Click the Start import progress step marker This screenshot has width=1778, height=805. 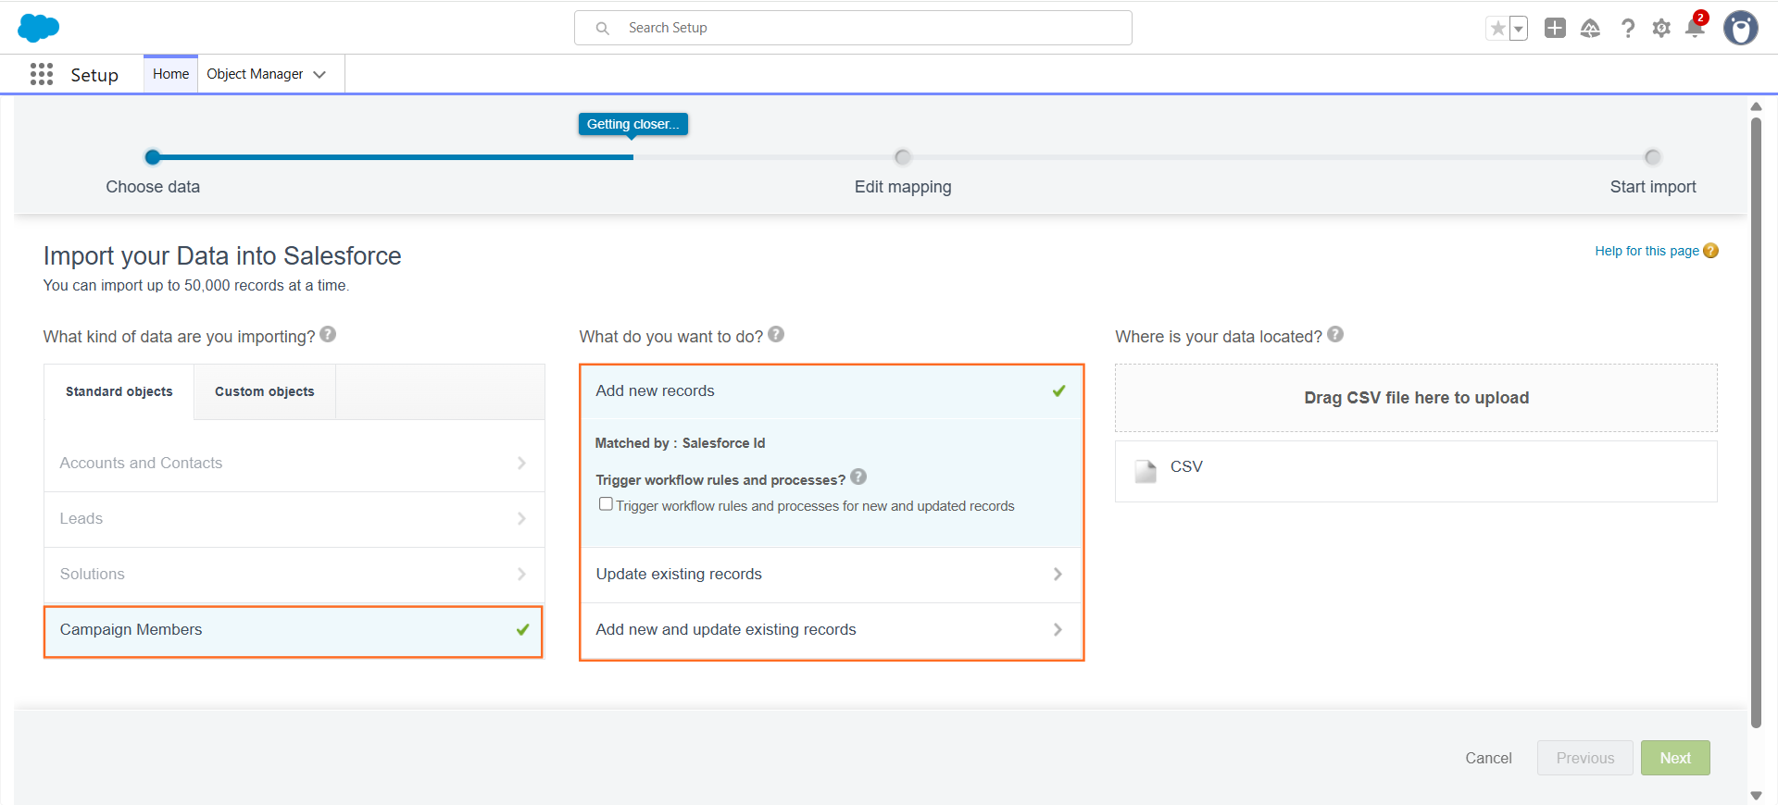(1653, 157)
